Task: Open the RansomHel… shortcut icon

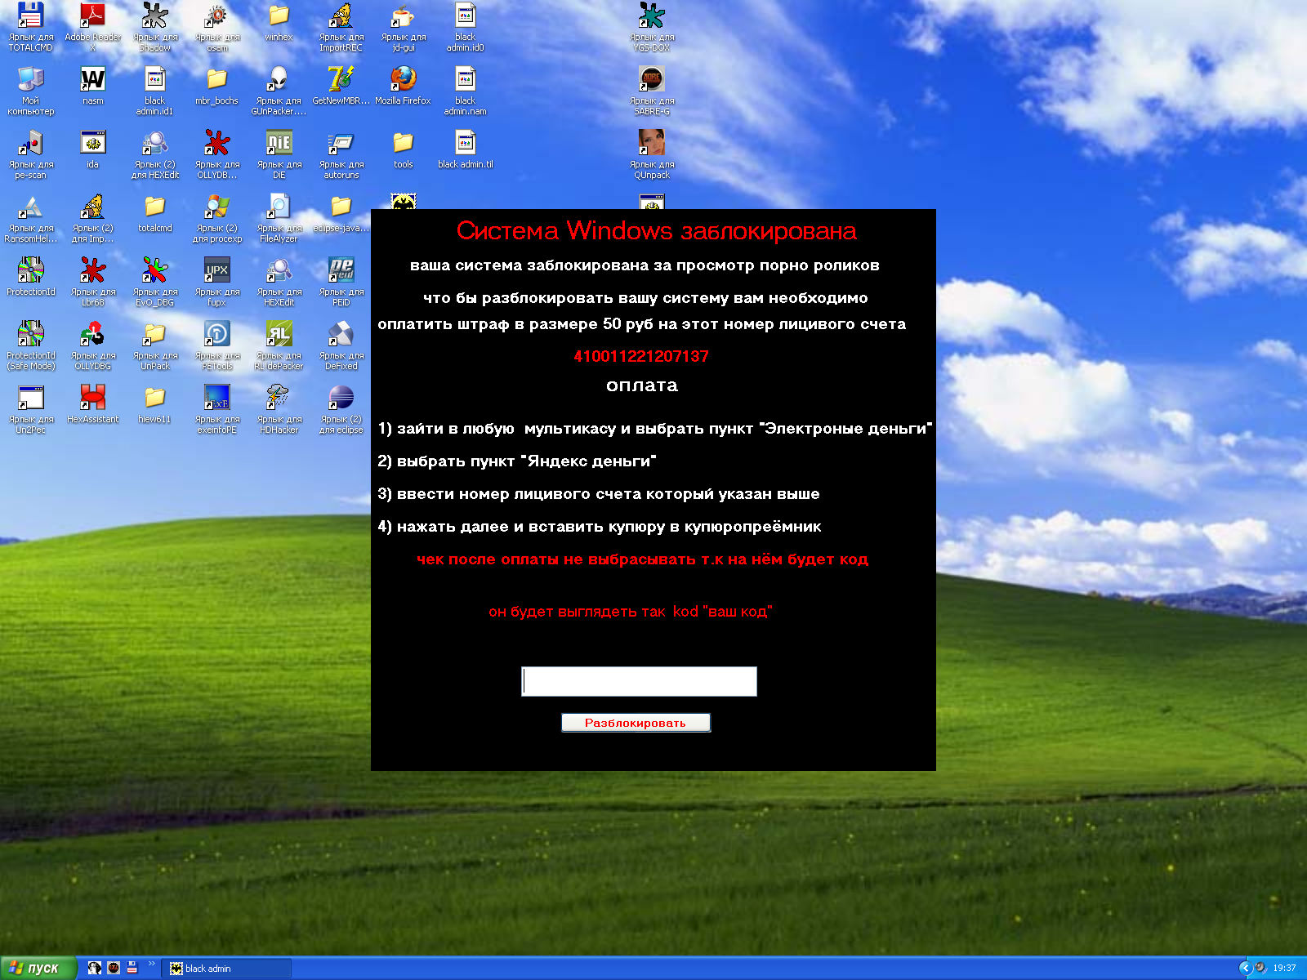Action: (x=31, y=206)
